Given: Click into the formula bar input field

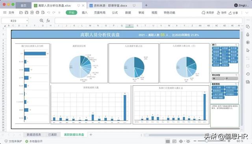Looking at the screenshot, I should tap(148, 21).
